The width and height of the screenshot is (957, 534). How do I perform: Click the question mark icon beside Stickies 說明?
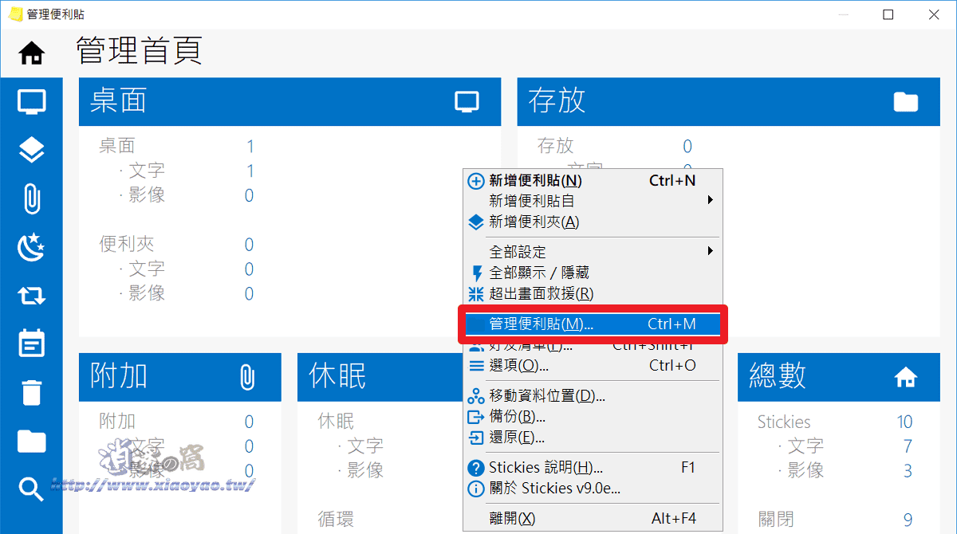[476, 468]
